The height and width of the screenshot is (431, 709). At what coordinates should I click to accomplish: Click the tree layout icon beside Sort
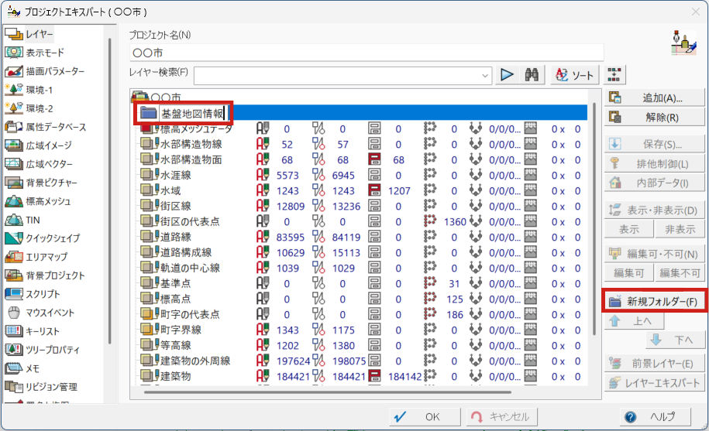614,75
